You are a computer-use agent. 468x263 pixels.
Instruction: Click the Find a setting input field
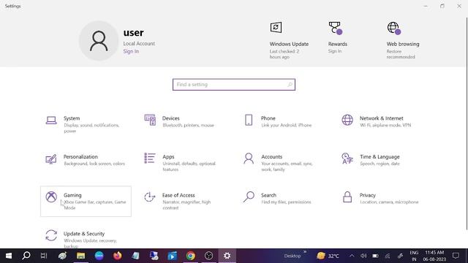234,85
